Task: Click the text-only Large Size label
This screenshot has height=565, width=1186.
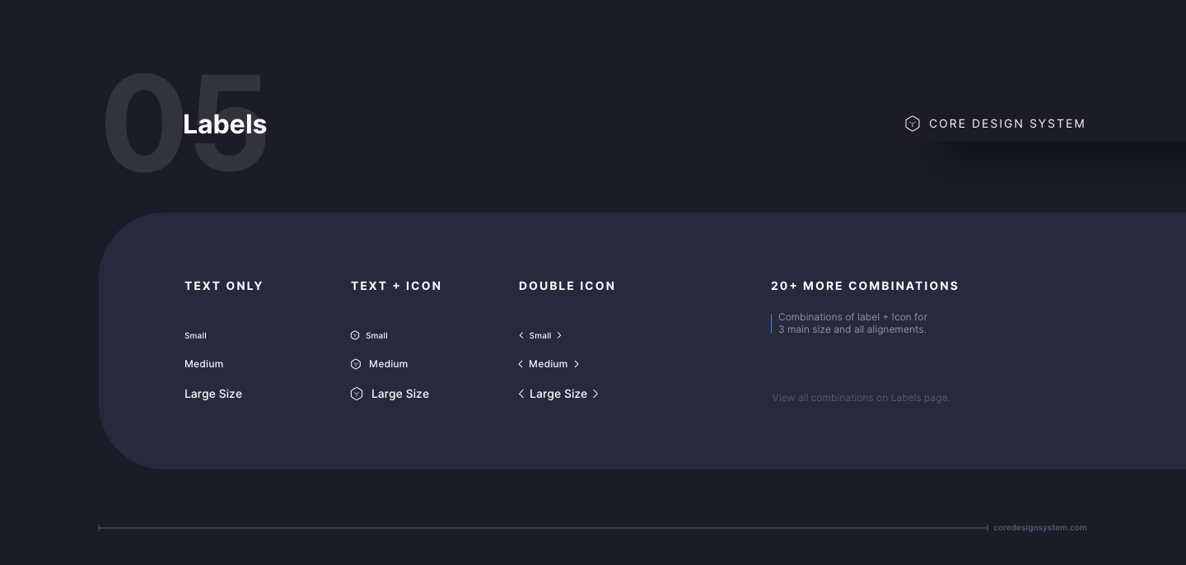Action: click(x=213, y=394)
